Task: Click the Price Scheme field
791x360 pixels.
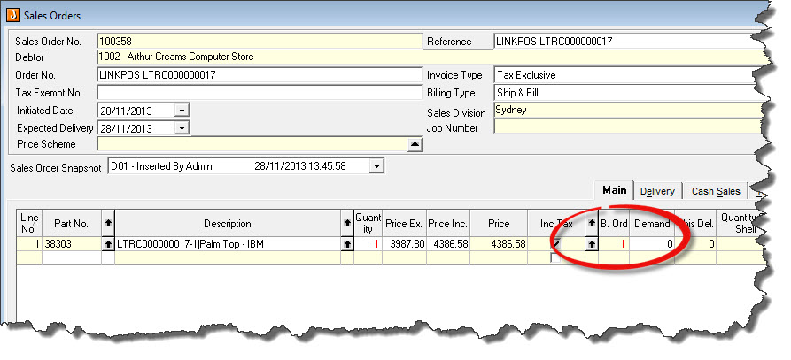Action: (252, 144)
